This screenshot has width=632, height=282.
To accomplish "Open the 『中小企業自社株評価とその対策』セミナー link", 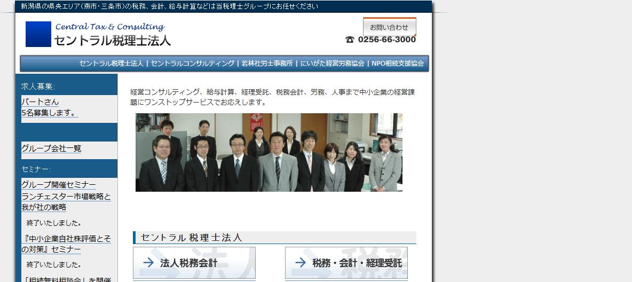I will click(66, 244).
